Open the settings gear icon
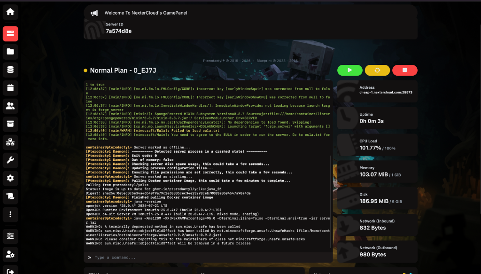Screen dimensions: 481x274 (x=10, y=178)
